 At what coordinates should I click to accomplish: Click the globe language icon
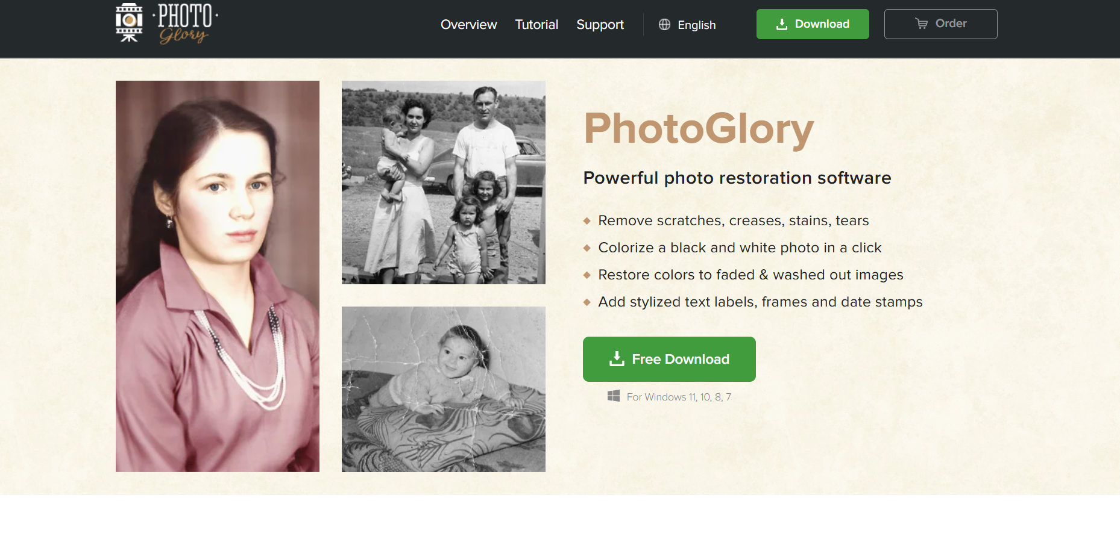pyautogui.click(x=664, y=25)
